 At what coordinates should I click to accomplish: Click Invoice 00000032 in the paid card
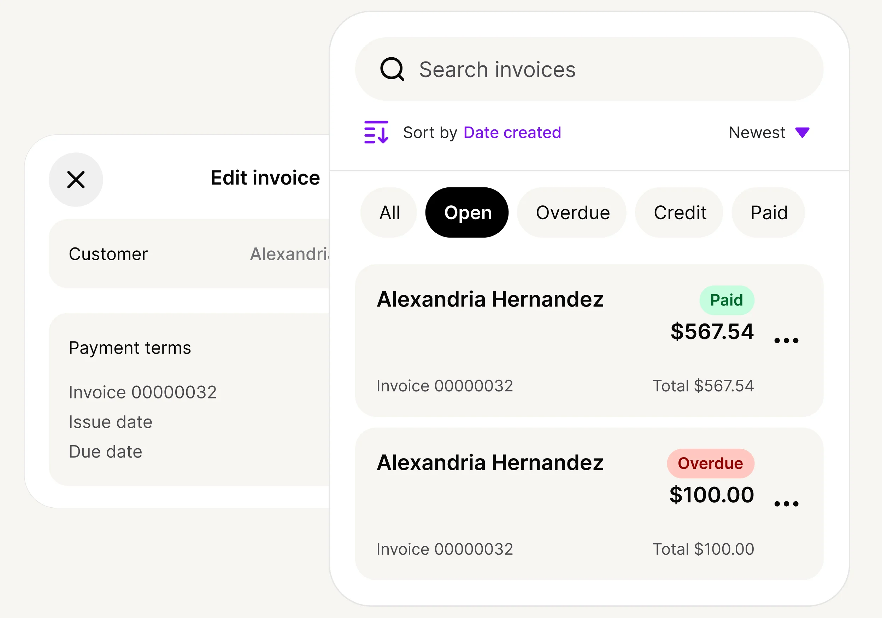(x=445, y=386)
